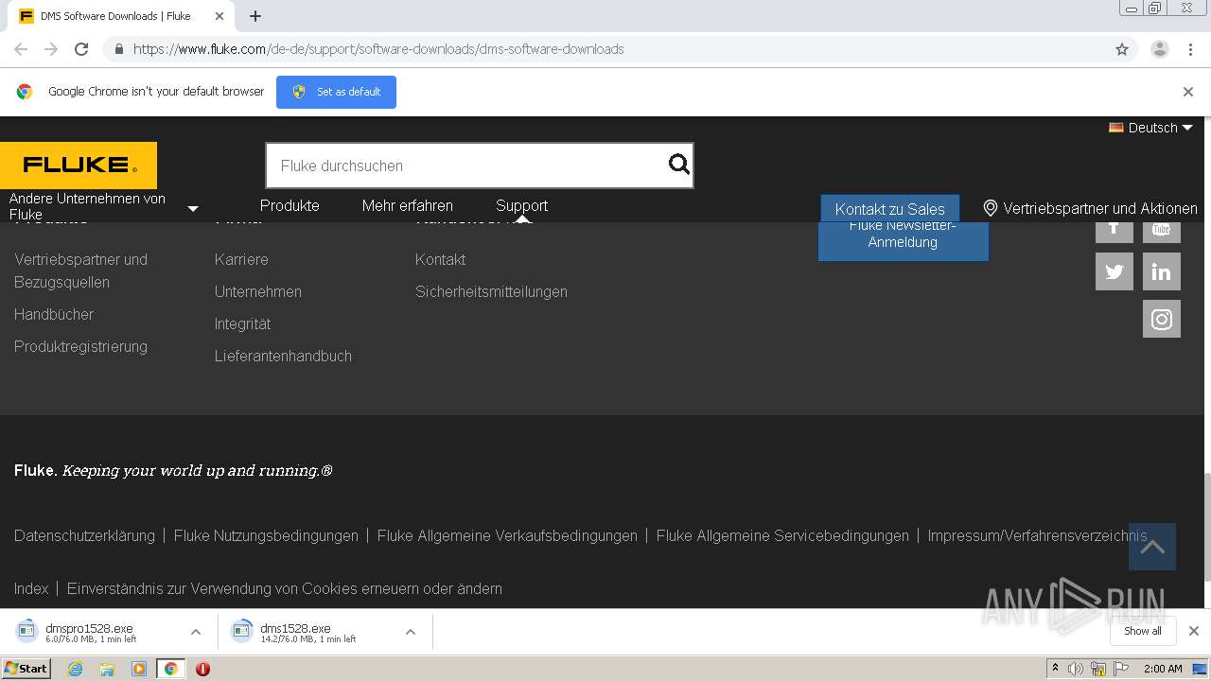
Task: Open Impressum/Verfahrensverzeichnis link
Action: click(x=1037, y=535)
